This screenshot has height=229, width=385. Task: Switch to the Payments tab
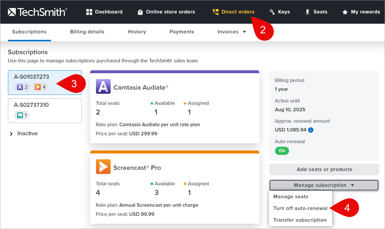(182, 32)
